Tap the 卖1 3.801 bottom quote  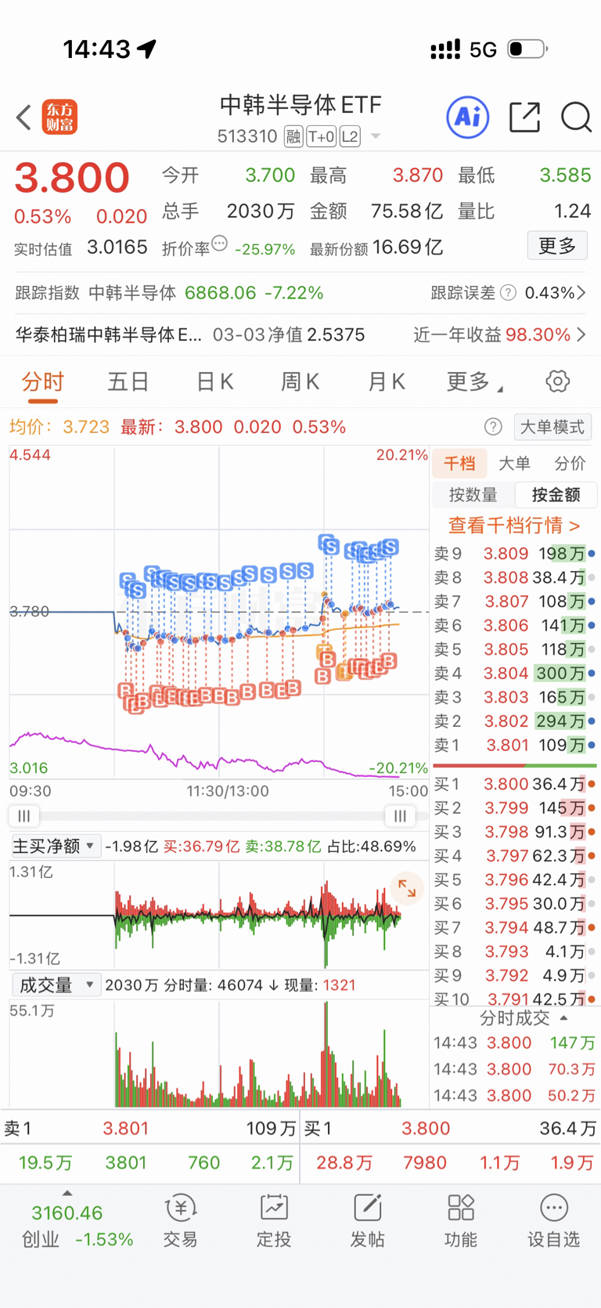[x=149, y=1128]
